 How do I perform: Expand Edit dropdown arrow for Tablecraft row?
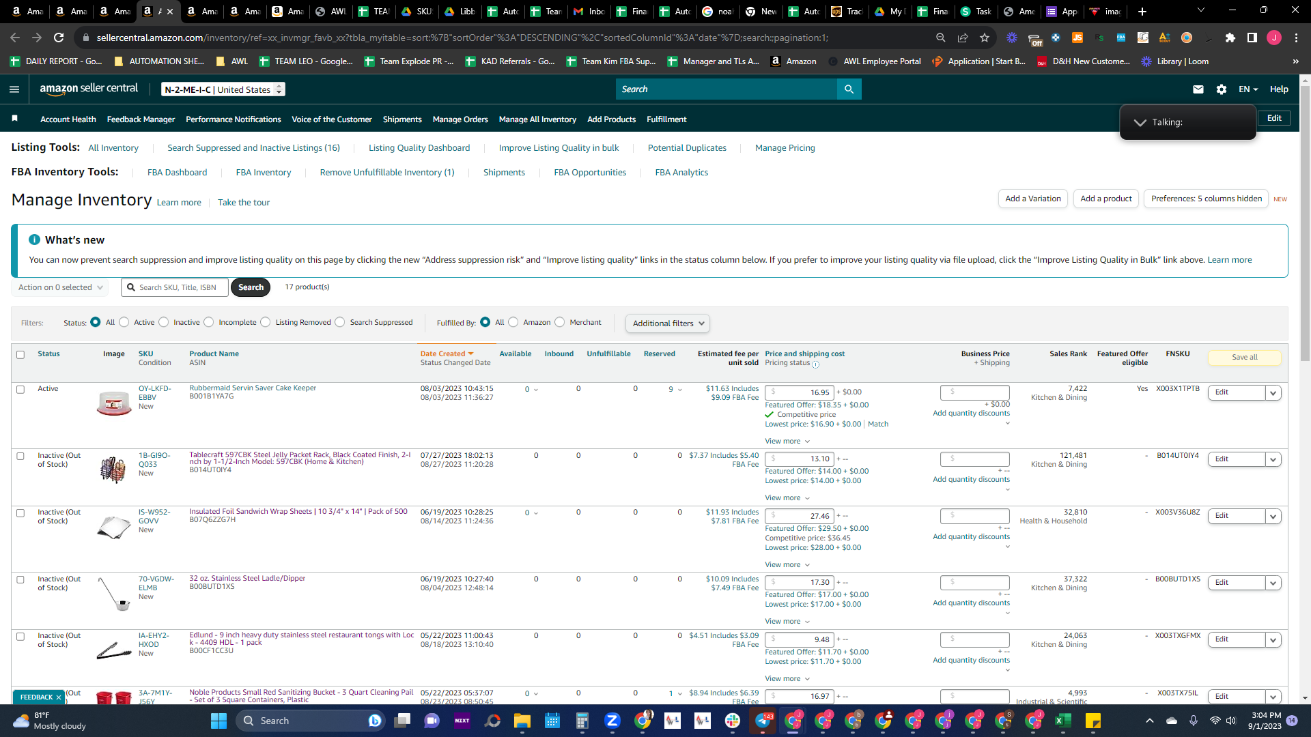pos(1273,460)
